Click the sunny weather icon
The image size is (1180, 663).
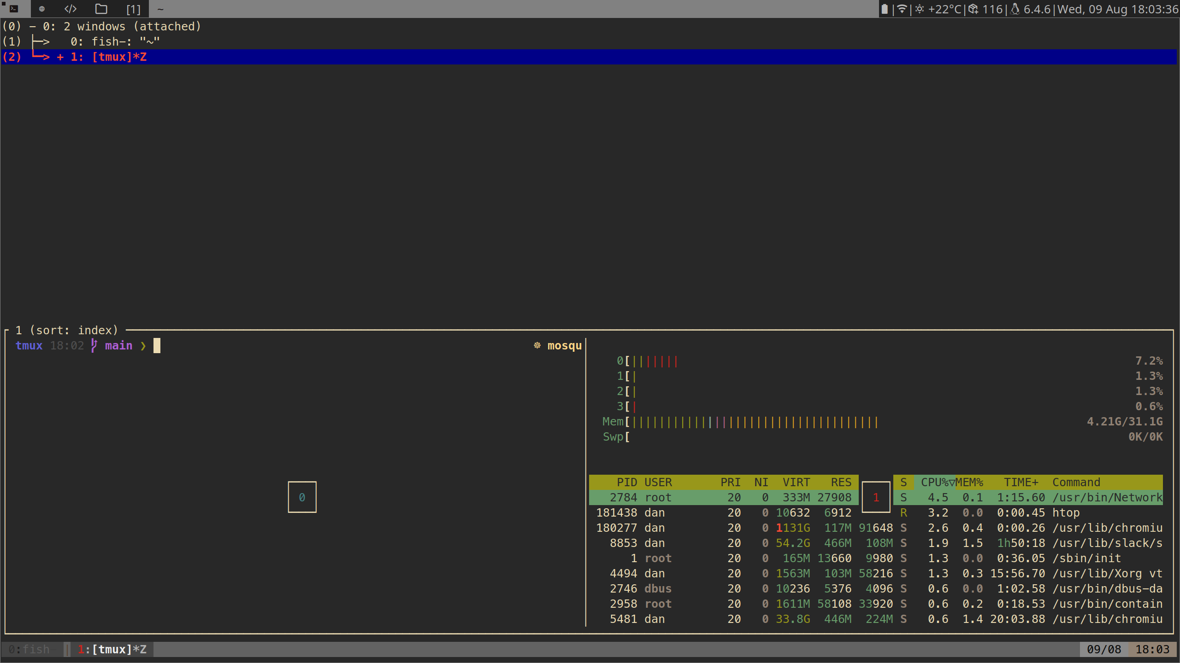tap(920, 9)
